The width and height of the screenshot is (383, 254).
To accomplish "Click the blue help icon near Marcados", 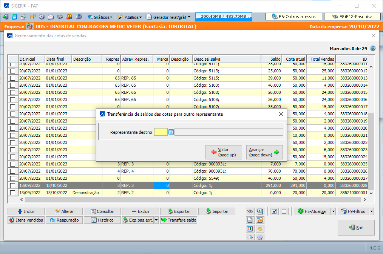I will (372, 48).
